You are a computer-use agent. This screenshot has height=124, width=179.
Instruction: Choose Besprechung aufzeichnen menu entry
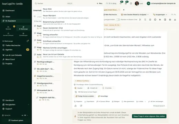(x=73, y=23)
